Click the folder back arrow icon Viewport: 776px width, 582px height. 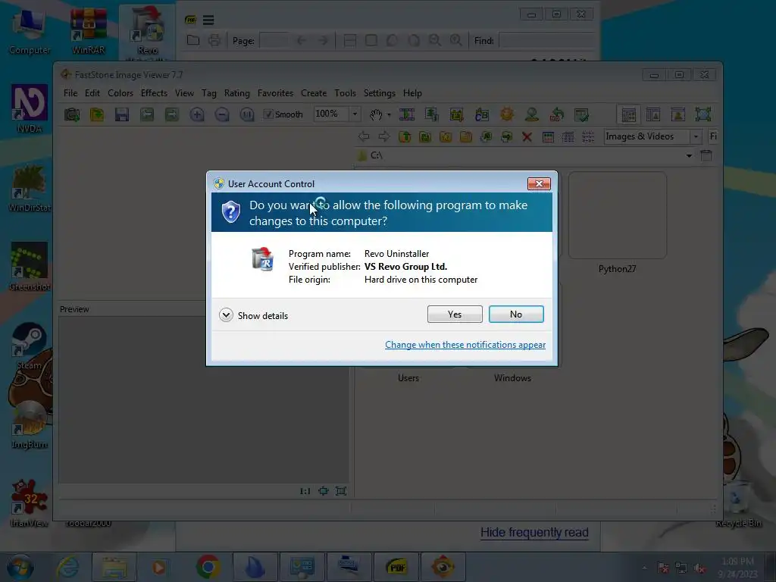pyautogui.click(x=364, y=136)
